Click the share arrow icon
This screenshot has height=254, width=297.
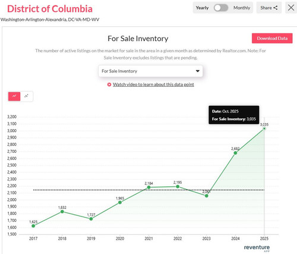click(x=275, y=8)
